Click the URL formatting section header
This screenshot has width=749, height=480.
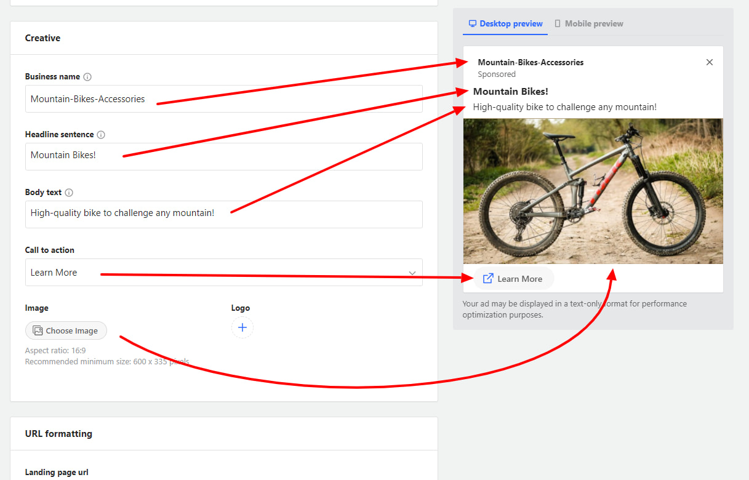point(58,434)
